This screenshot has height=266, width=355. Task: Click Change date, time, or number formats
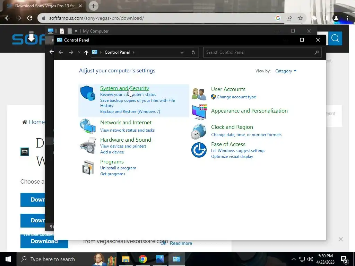246,135
